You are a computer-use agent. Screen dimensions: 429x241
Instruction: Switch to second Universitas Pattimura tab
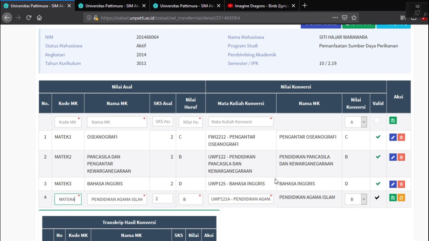(113, 6)
